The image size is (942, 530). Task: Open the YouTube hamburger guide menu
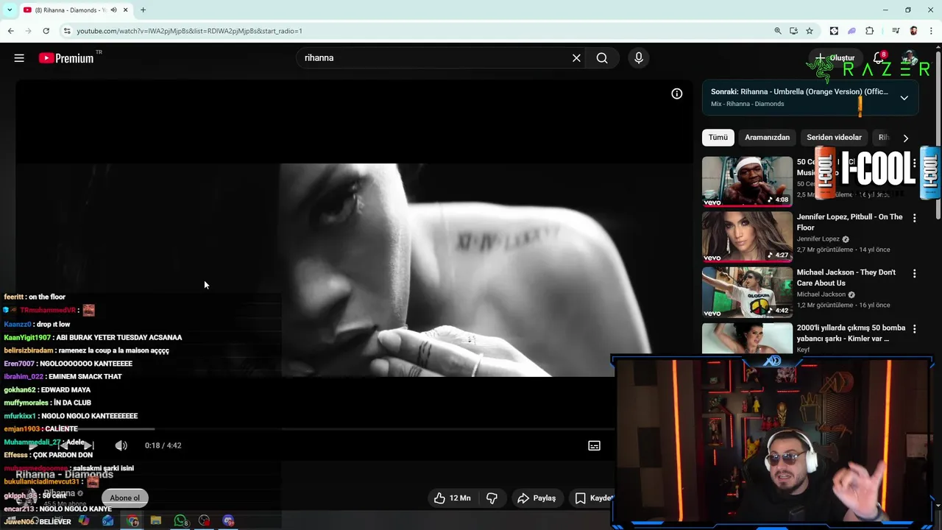pyautogui.click(x=19, y=58)
